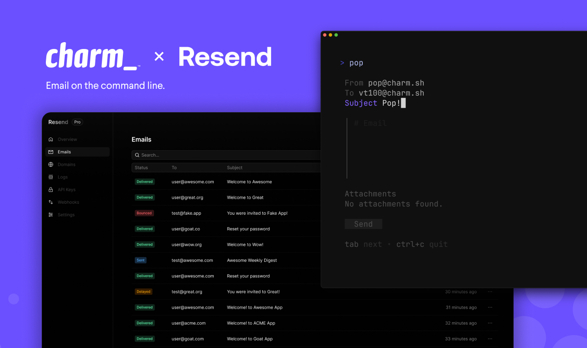The width and height of the screenshot is (587, 348).
Task: Click the Bounced status badge
Action: click(x=144, y=213)
